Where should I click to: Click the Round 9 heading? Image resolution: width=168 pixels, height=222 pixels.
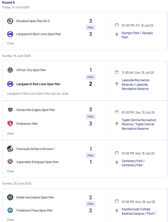8,2
